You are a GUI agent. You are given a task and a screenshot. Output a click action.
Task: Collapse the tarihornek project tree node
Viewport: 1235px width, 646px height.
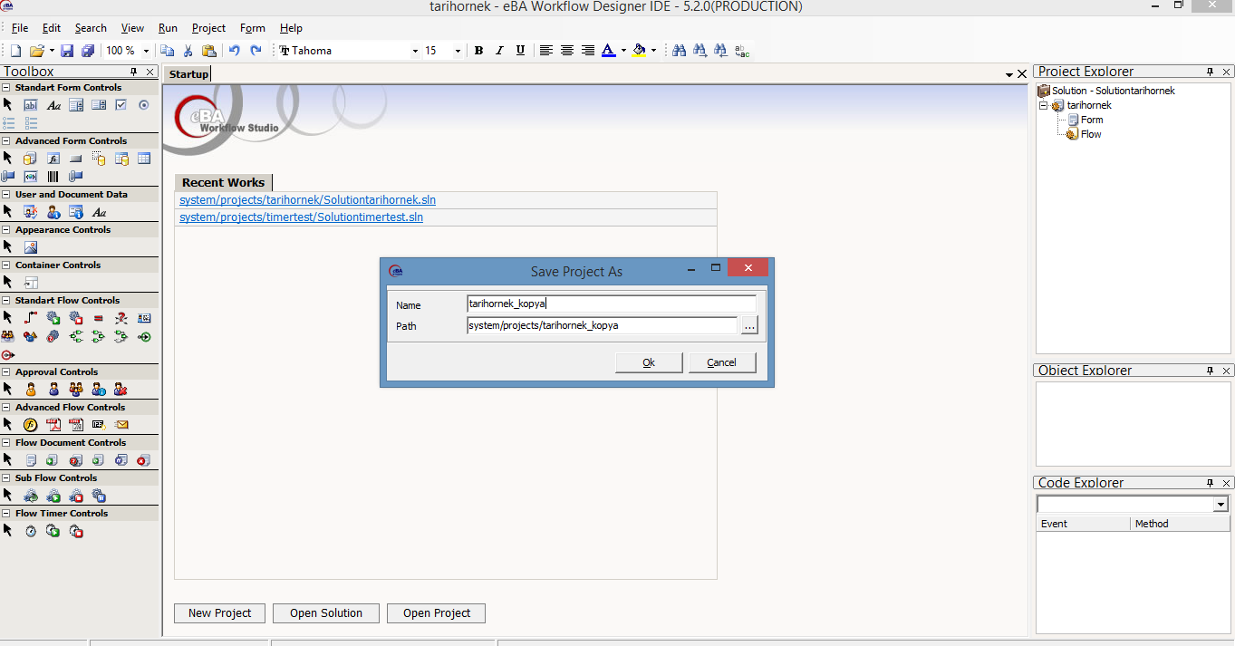point(1044,105)
